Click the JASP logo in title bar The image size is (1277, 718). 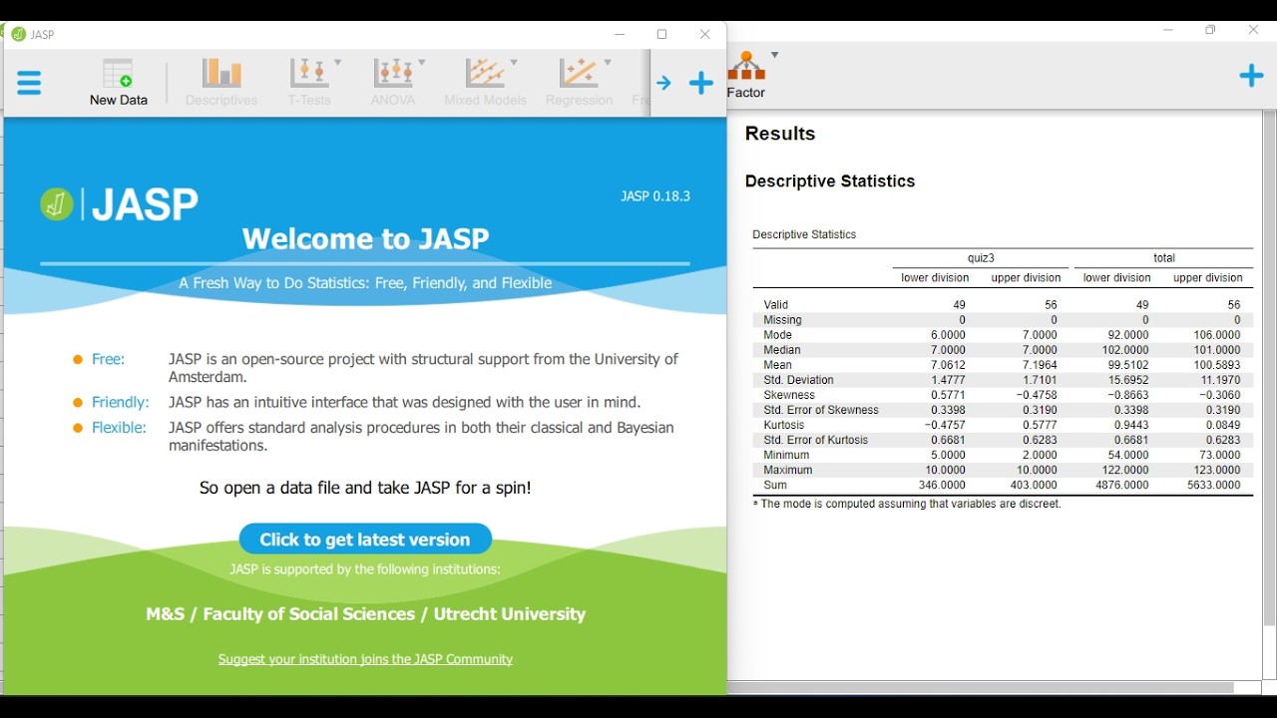point(19,34)
